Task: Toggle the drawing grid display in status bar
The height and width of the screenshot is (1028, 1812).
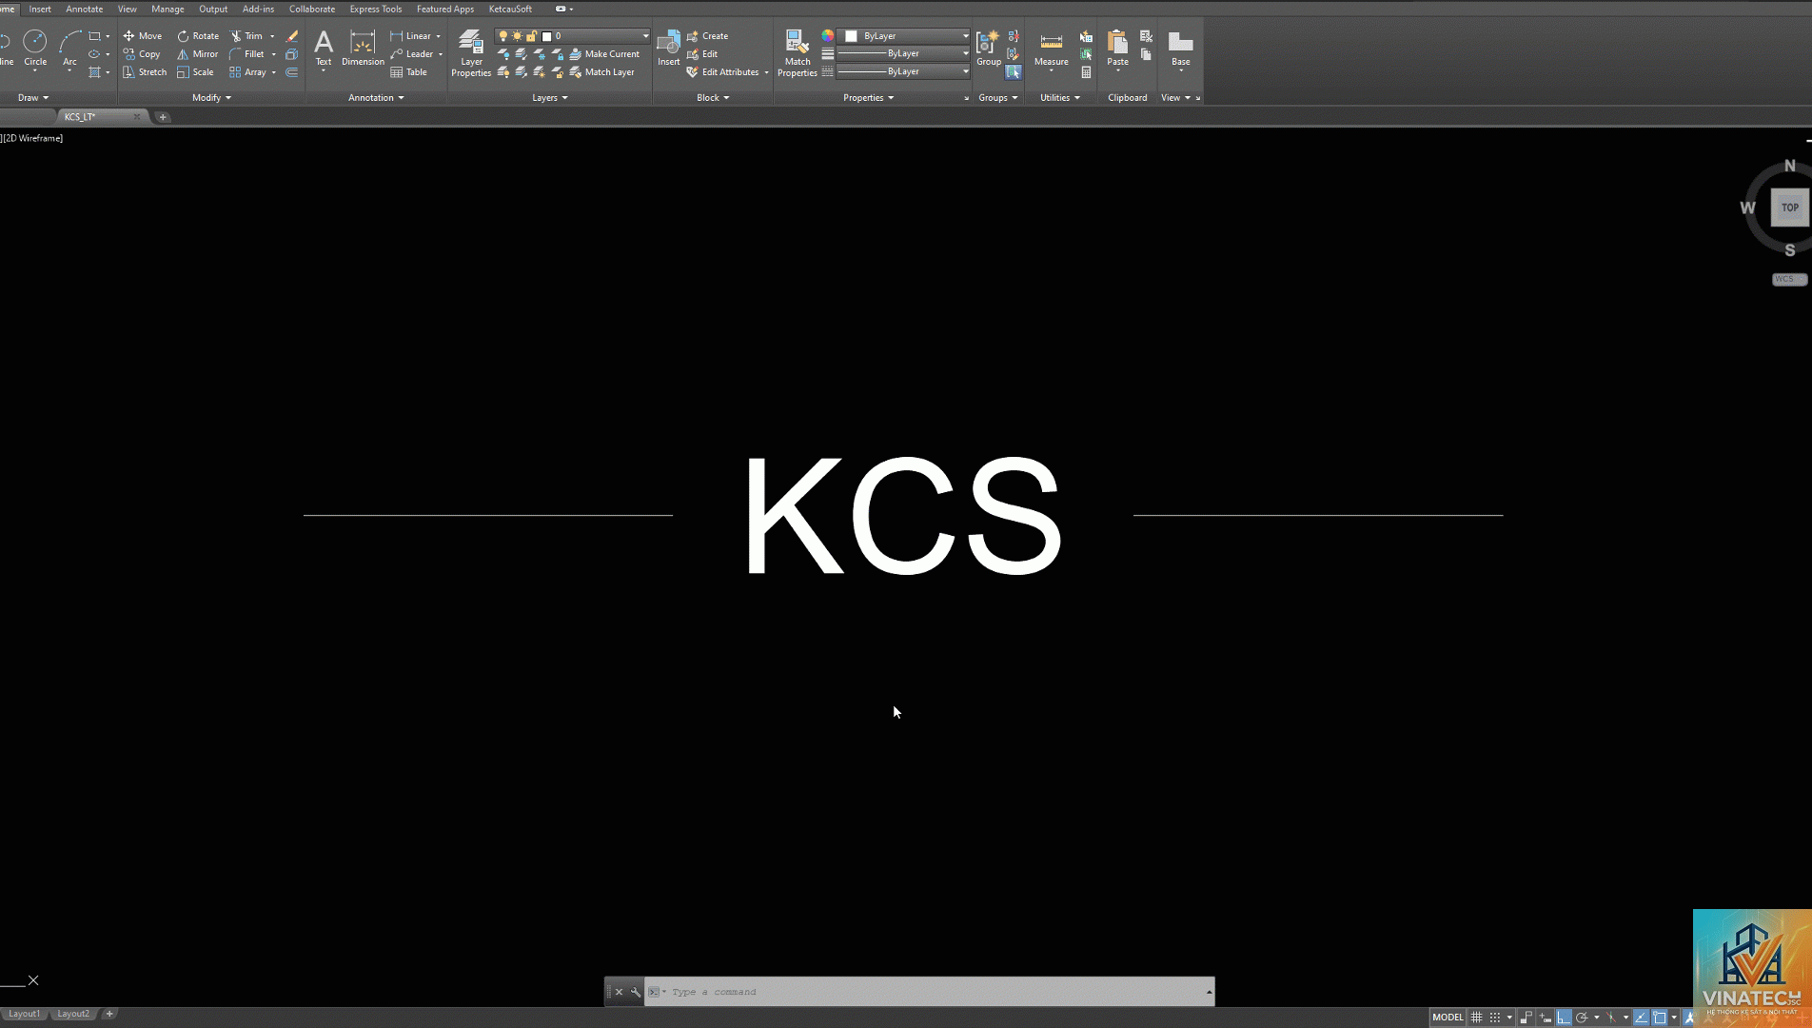Action: point(1477,1018)
